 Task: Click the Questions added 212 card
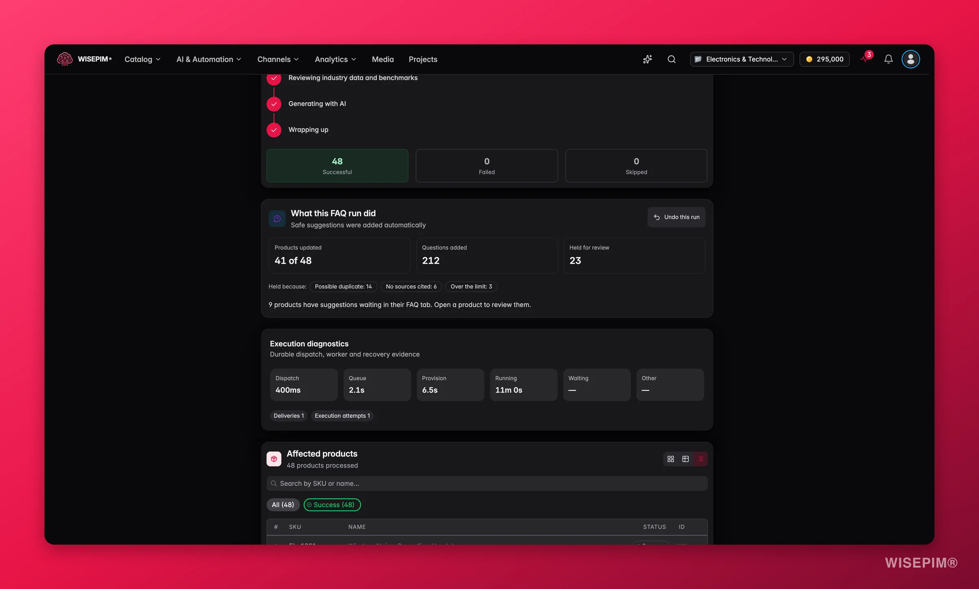487,256
